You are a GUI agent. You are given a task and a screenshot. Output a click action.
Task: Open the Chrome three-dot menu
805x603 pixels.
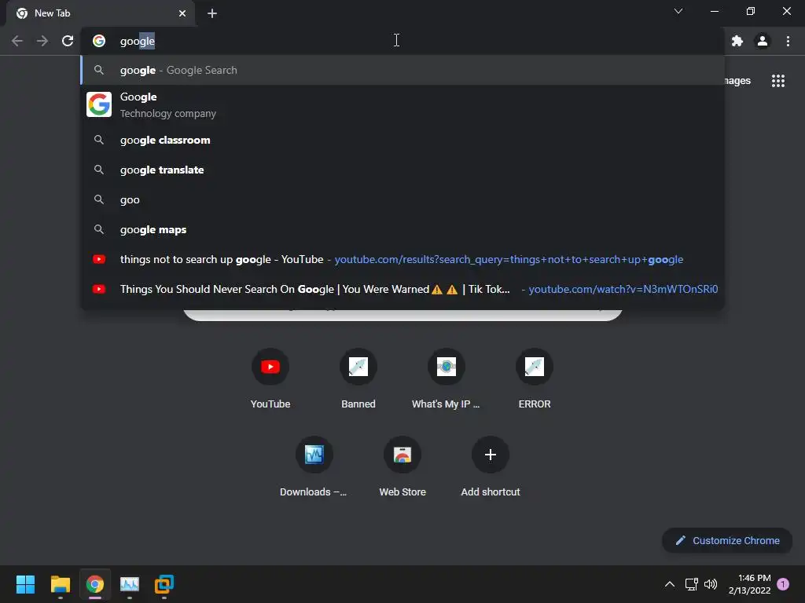point(788,41)
